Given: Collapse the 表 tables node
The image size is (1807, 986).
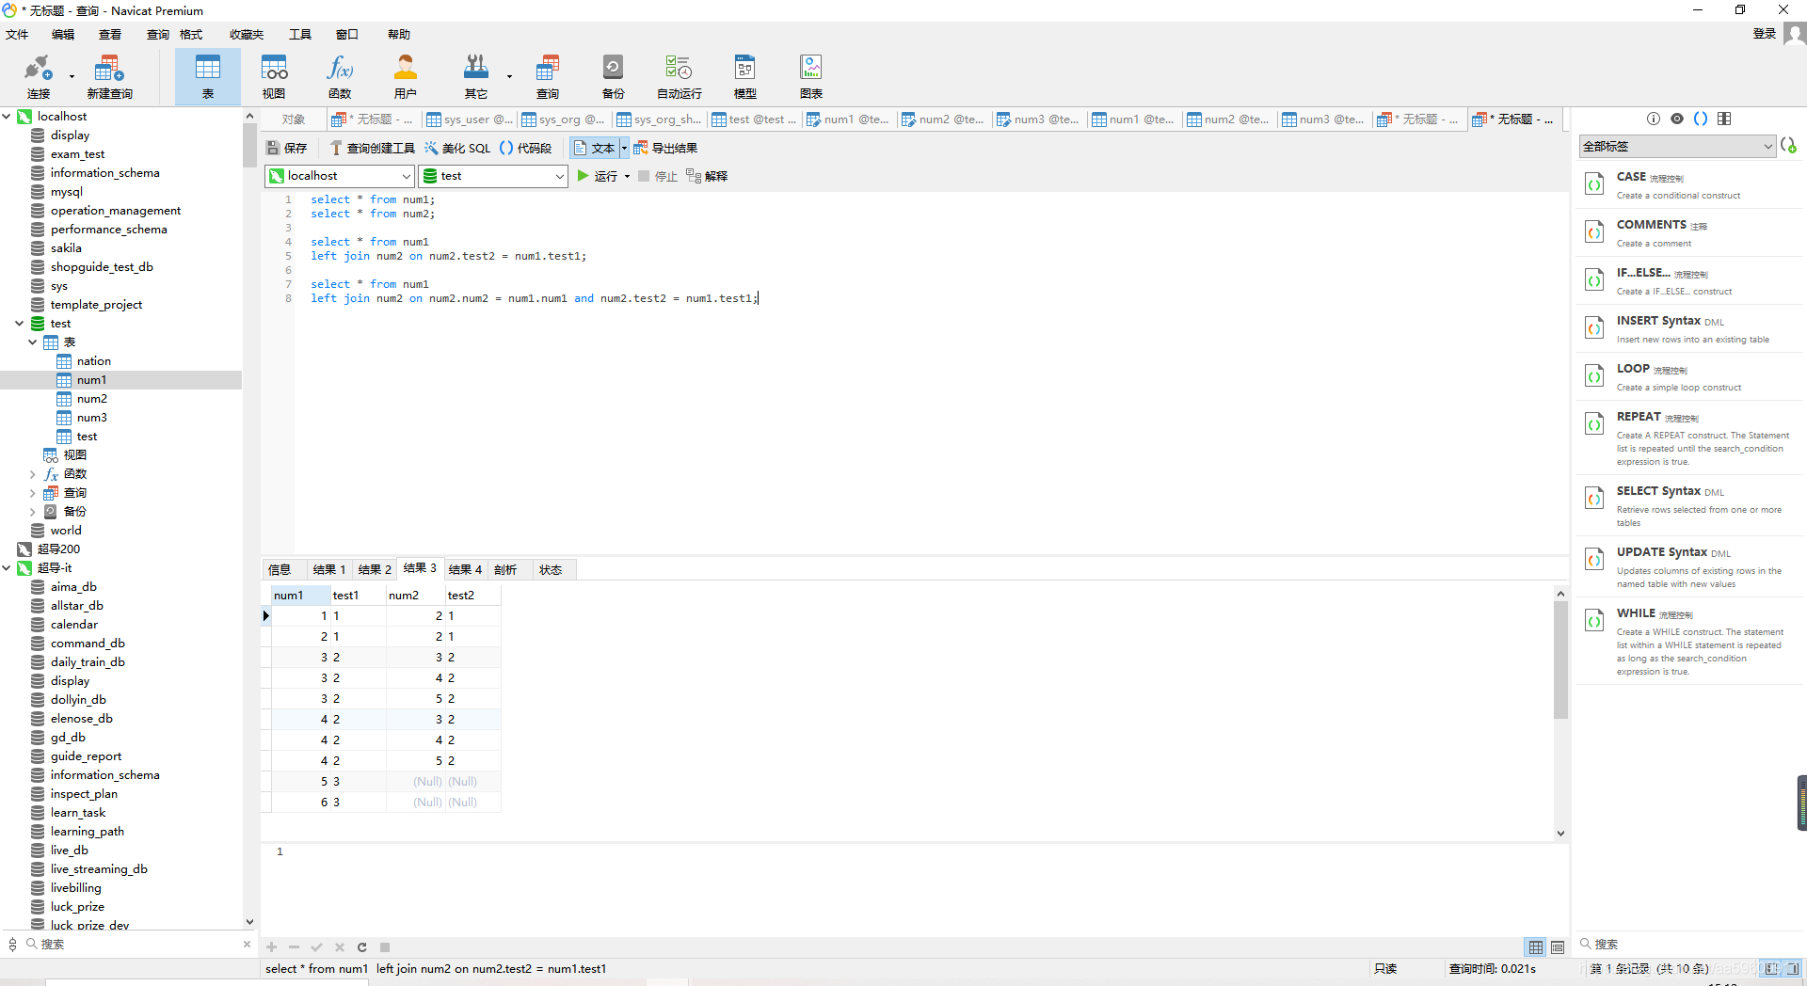Looking at the screenshot, I should click(x=33, y=342).
